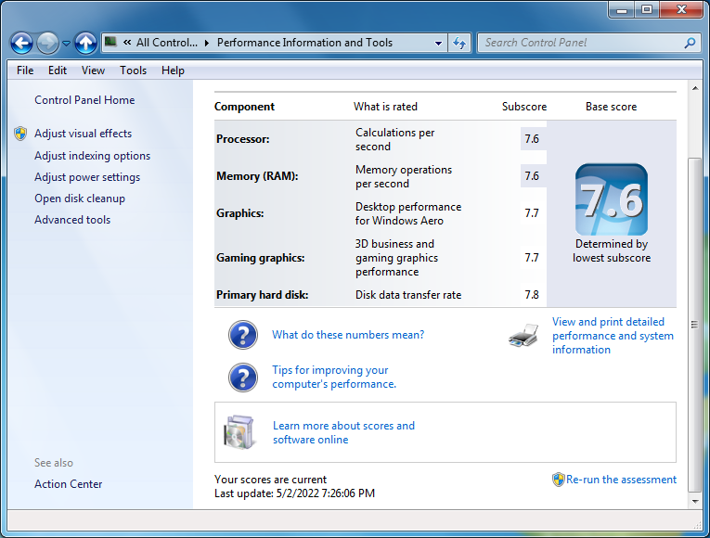Click the software box icon near online scores
Screen dimensions: 710x538
[x=239, y=432]
